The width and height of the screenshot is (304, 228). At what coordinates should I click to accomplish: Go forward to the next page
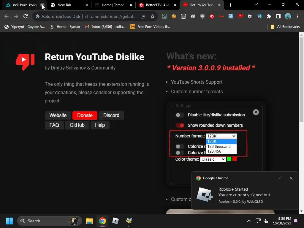tap(16, 17)
